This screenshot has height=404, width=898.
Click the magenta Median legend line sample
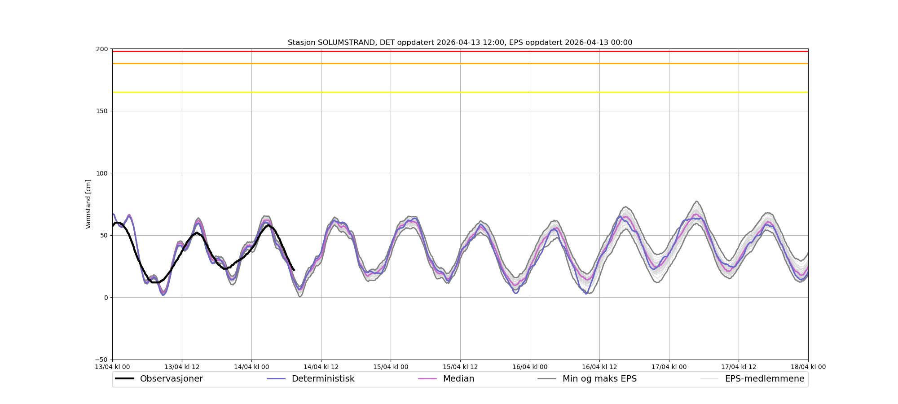tap(427, 379)
